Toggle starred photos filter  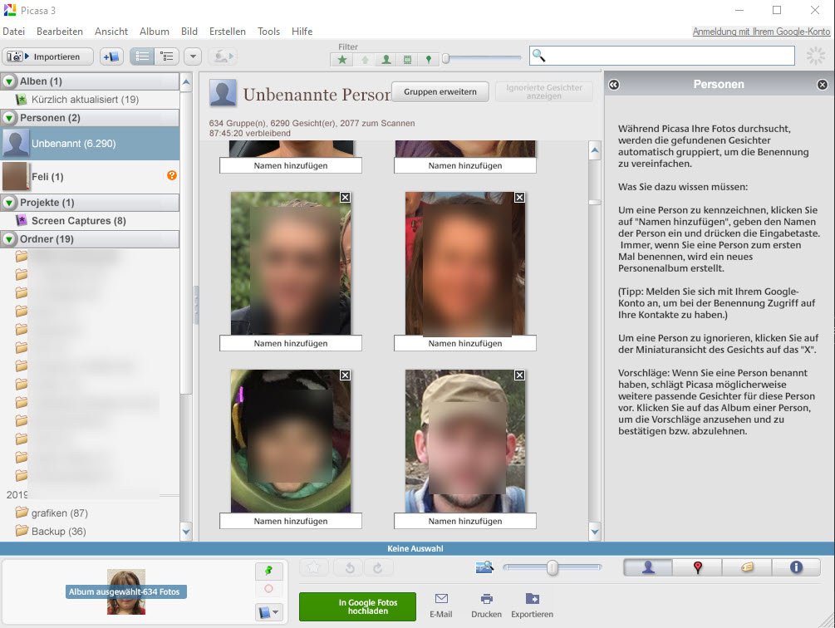pos(342,60)
